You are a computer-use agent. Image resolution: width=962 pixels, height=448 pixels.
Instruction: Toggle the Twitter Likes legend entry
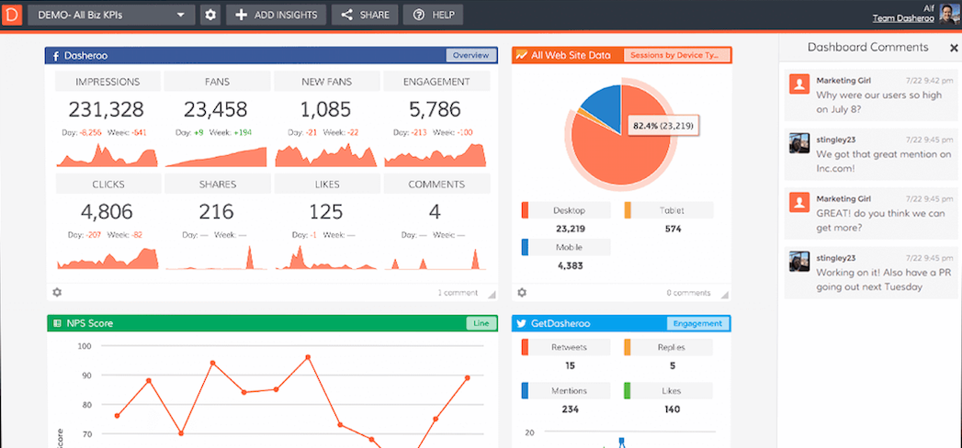[x=668, y=391]
